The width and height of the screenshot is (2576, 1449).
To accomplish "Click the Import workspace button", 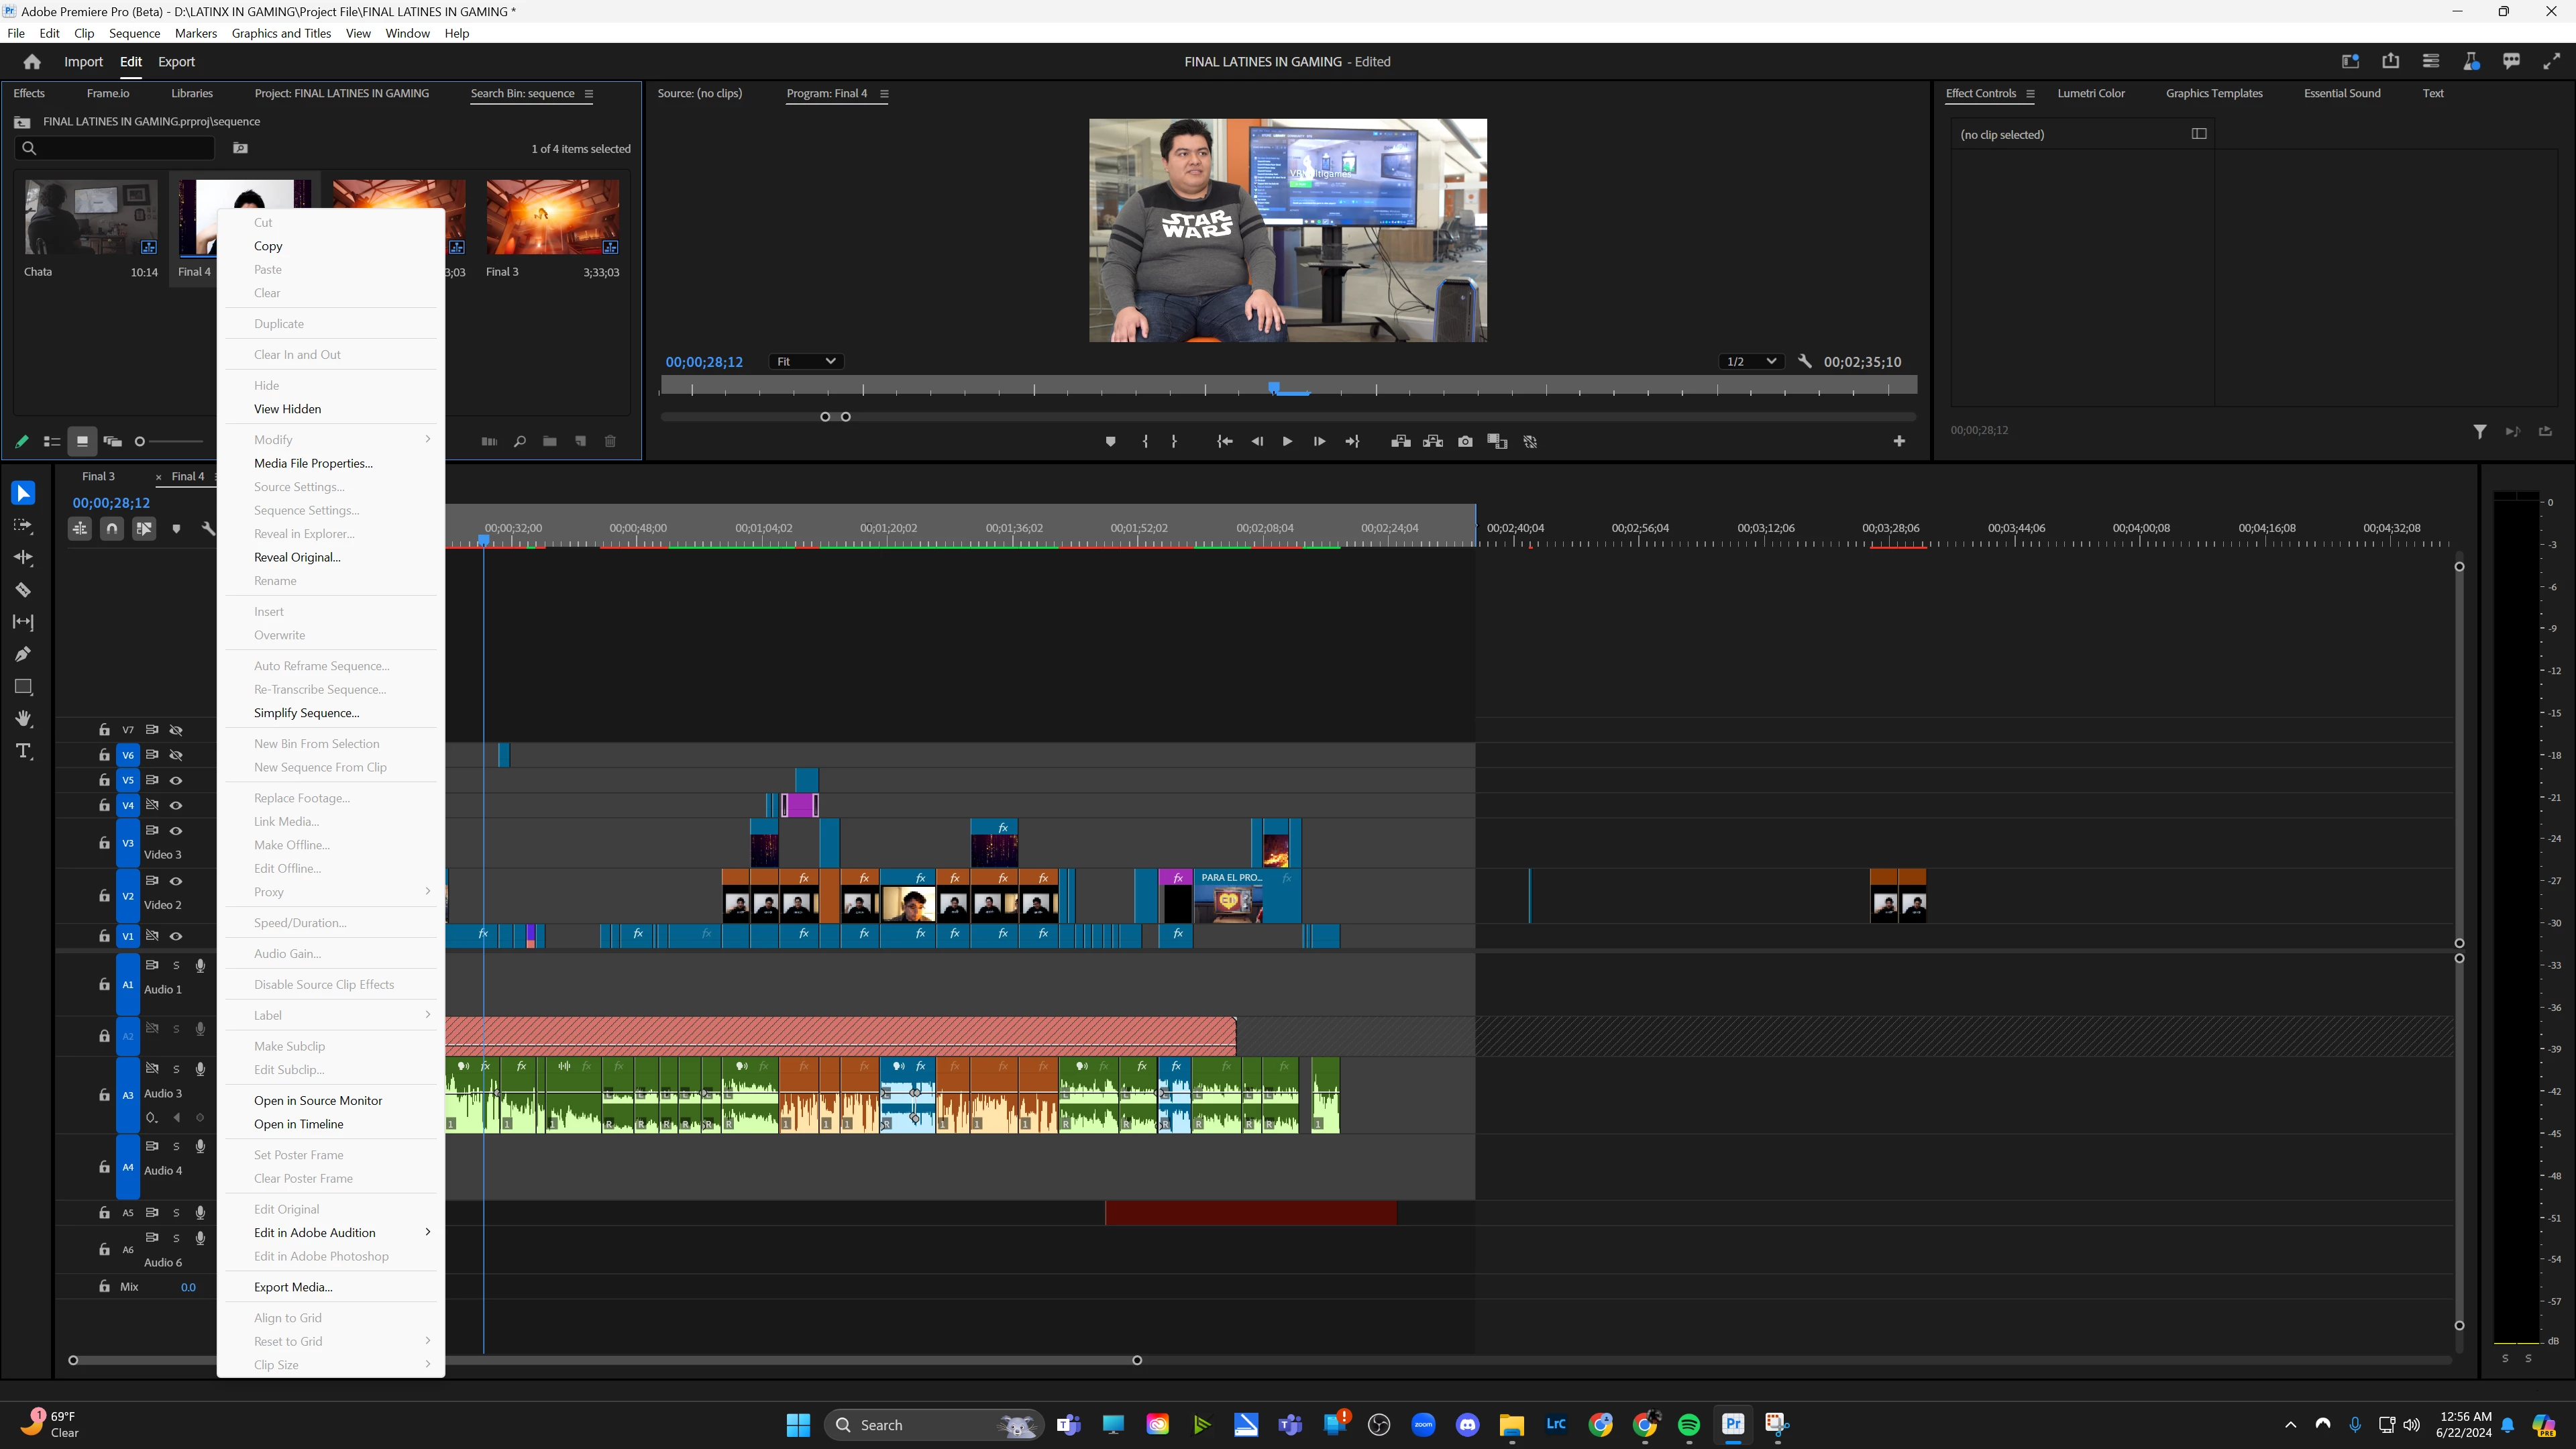I will 83,61.
